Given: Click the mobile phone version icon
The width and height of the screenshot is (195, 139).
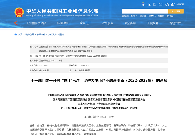Looking at the screenshot, I should [154, 4].
